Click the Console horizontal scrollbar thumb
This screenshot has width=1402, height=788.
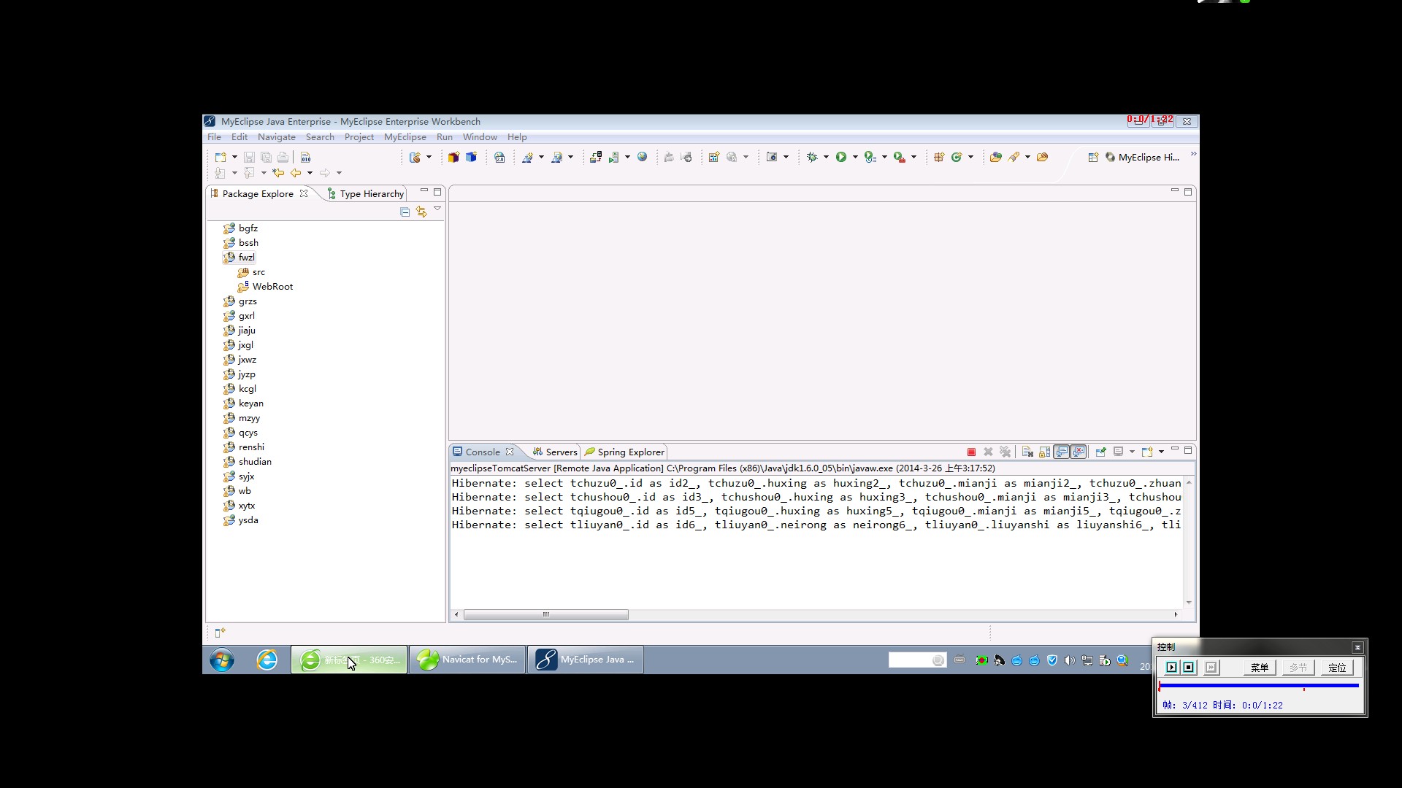(x=545, y=614)
